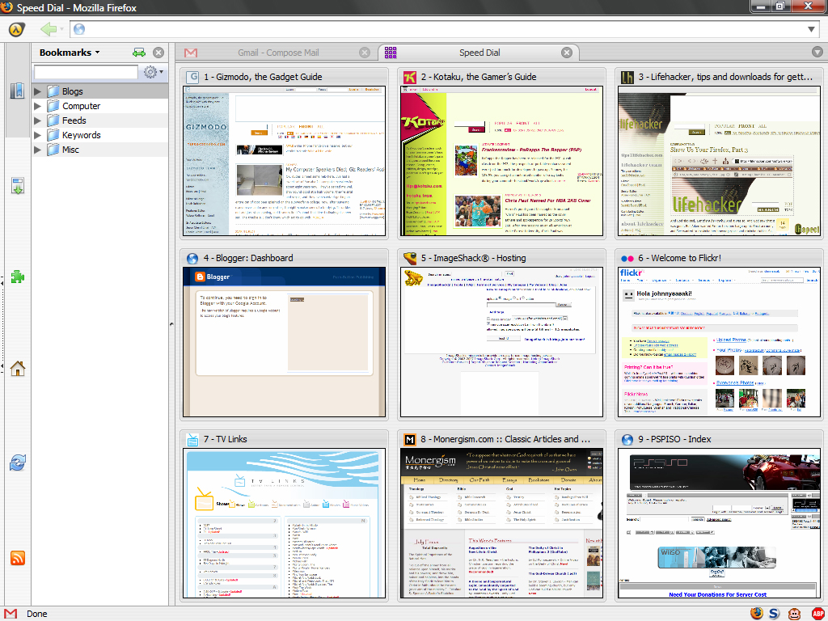Go back with the green arrow button
This screenshot has height=621, width=828.
[48, 29]
